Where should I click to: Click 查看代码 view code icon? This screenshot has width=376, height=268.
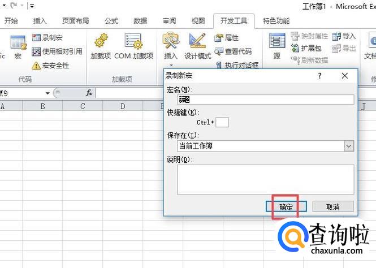click(219, 51)
